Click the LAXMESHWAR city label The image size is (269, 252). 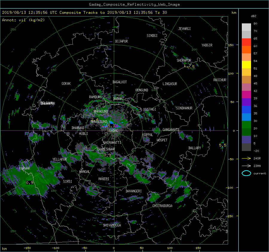click(106, 149)
